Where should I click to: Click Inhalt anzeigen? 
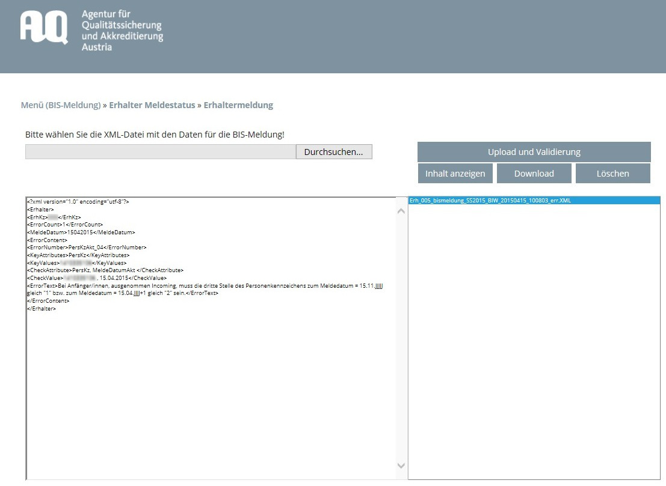(x=455, y=173)
